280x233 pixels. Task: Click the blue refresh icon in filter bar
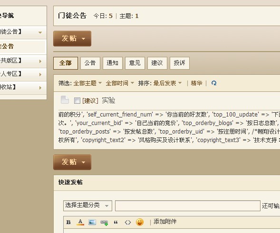214,83
